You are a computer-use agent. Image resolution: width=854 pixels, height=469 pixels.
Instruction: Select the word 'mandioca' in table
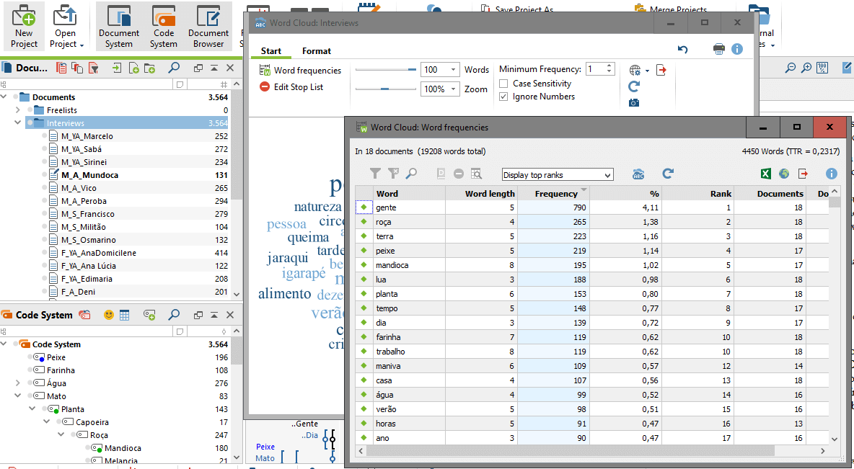point(392,265)
